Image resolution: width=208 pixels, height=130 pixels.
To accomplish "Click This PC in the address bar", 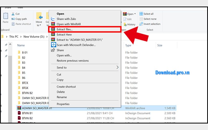I will click(14, 37).
